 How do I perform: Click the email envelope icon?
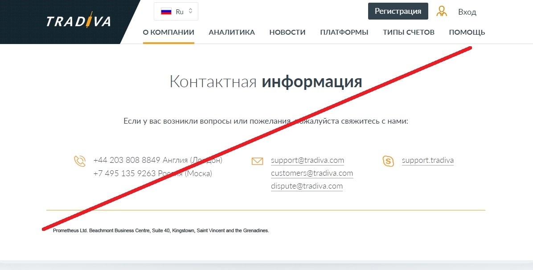[257, 161]
